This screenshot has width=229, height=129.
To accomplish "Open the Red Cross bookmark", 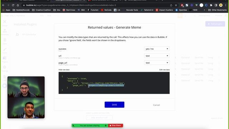I will click(x=69, y=10).
